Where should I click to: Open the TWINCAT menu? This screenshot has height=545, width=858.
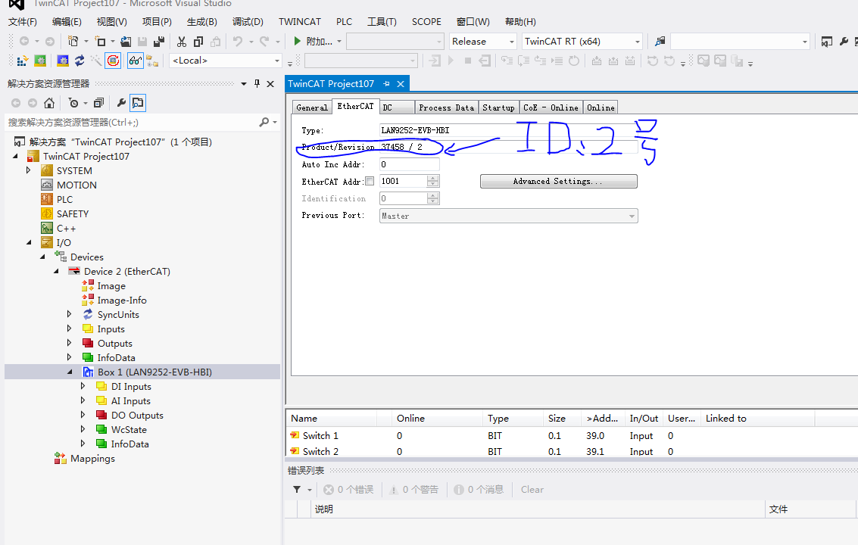point(298,21)
